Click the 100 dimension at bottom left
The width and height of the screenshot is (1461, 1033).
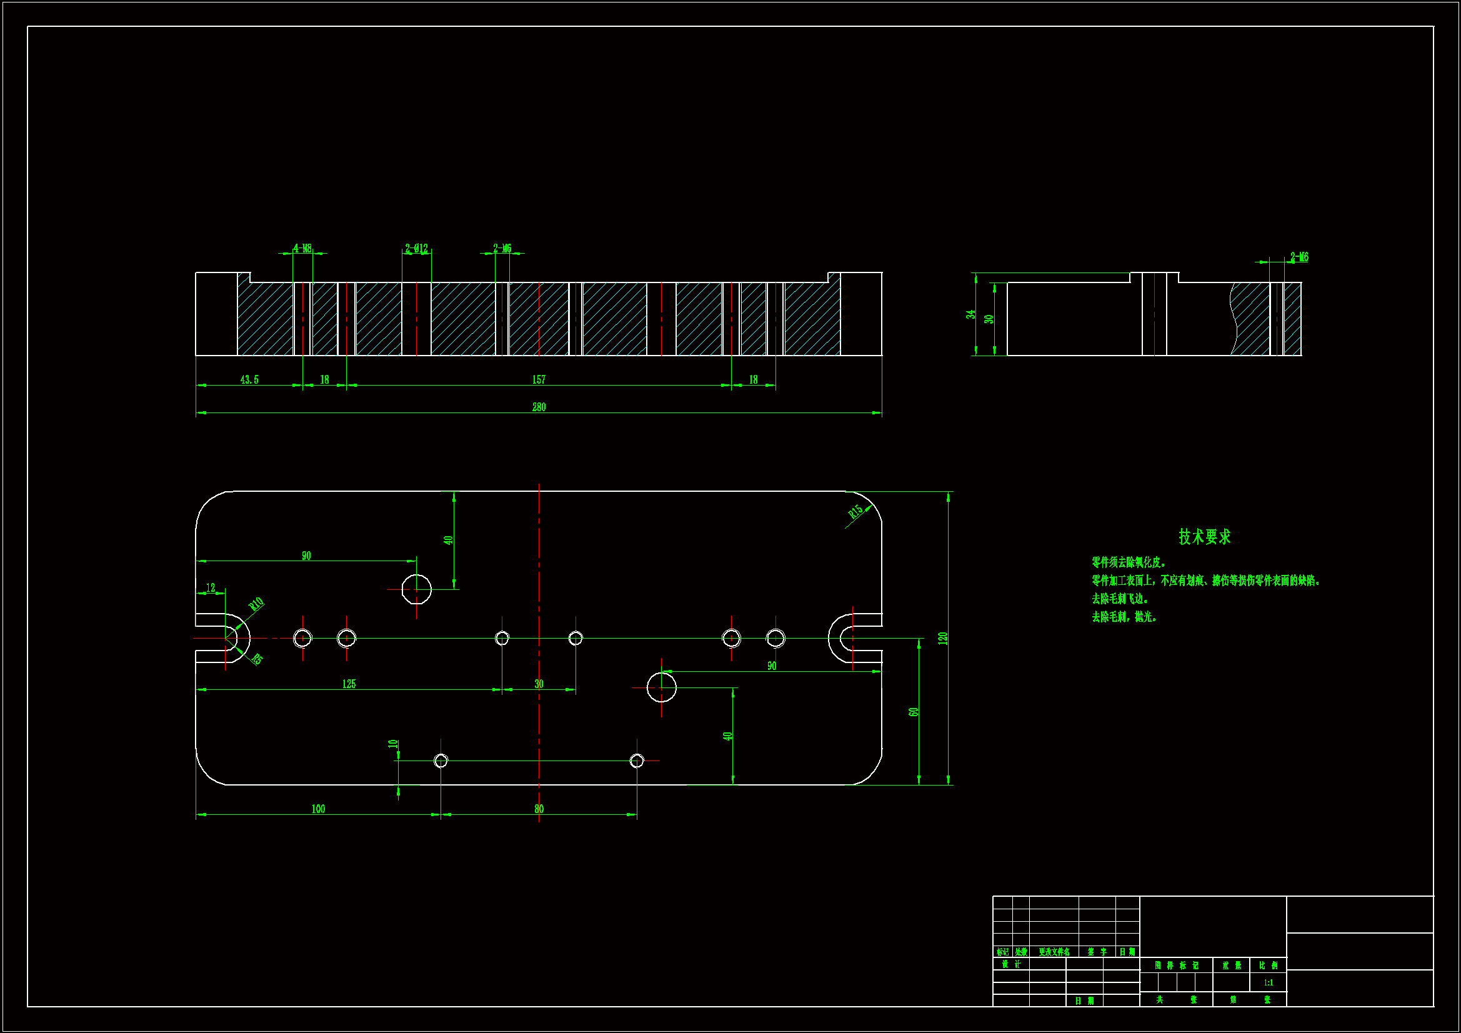point(318,808)
